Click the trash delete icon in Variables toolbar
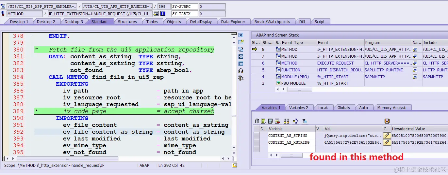448x175 pixels. tap(257, 121)
